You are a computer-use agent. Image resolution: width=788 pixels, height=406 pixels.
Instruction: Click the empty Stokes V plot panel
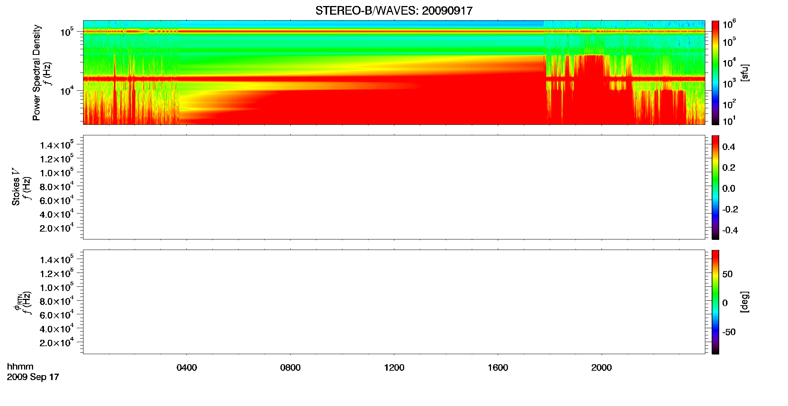394,187
